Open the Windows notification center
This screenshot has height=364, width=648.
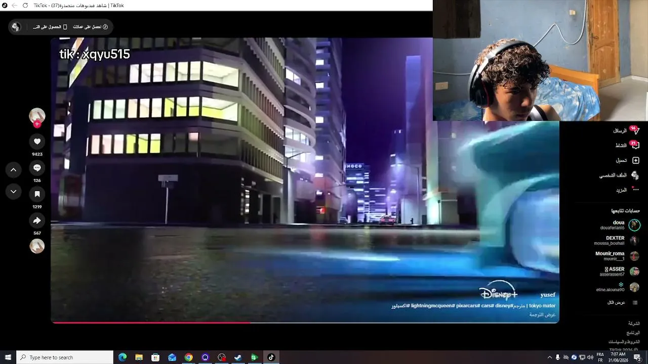638,357
